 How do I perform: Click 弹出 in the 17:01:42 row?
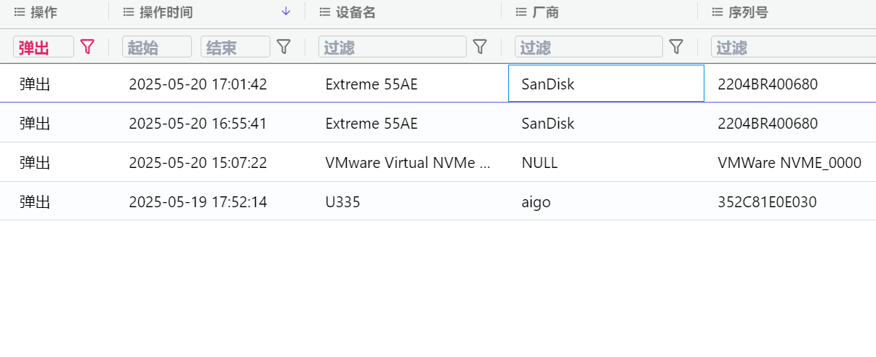35,84
